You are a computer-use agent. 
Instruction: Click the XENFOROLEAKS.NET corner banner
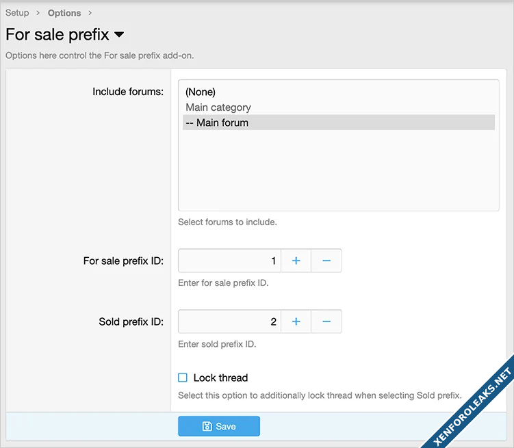(474, 404)
